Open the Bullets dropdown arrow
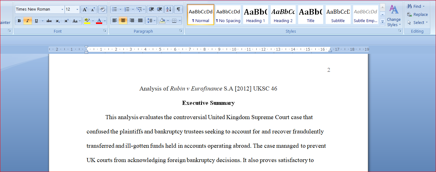Screen dimensions: 436x172 pos(121,9)
